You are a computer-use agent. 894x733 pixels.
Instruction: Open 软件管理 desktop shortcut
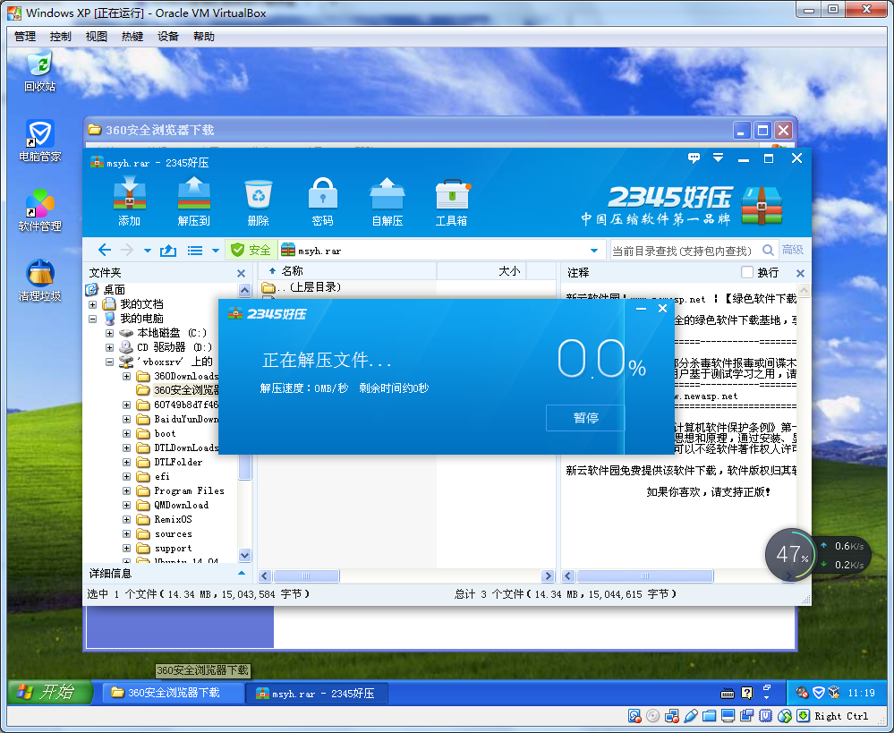coord(40,210)
